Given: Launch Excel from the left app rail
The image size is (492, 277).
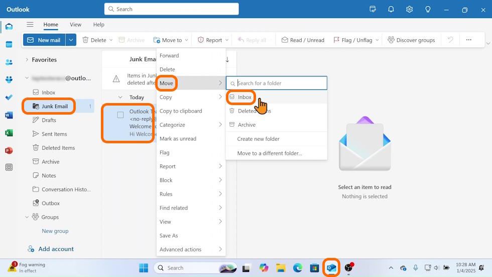Looking at the screenshot, I should [9, 133].
